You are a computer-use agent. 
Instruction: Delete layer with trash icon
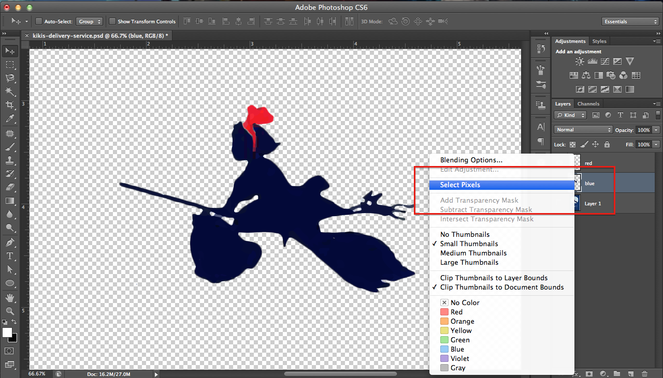[644, 373]
